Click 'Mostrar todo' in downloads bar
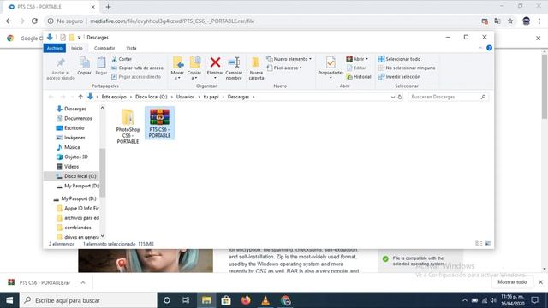 pyautogui.click(x=512, y=282)
